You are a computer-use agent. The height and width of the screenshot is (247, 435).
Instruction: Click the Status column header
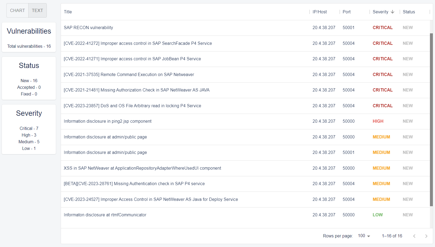coord(409,12)
